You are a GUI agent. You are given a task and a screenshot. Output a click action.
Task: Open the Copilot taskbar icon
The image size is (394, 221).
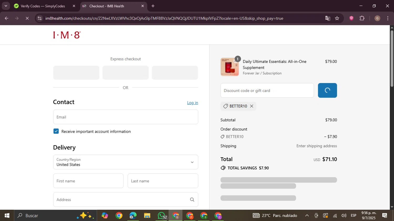pos(105,215)
